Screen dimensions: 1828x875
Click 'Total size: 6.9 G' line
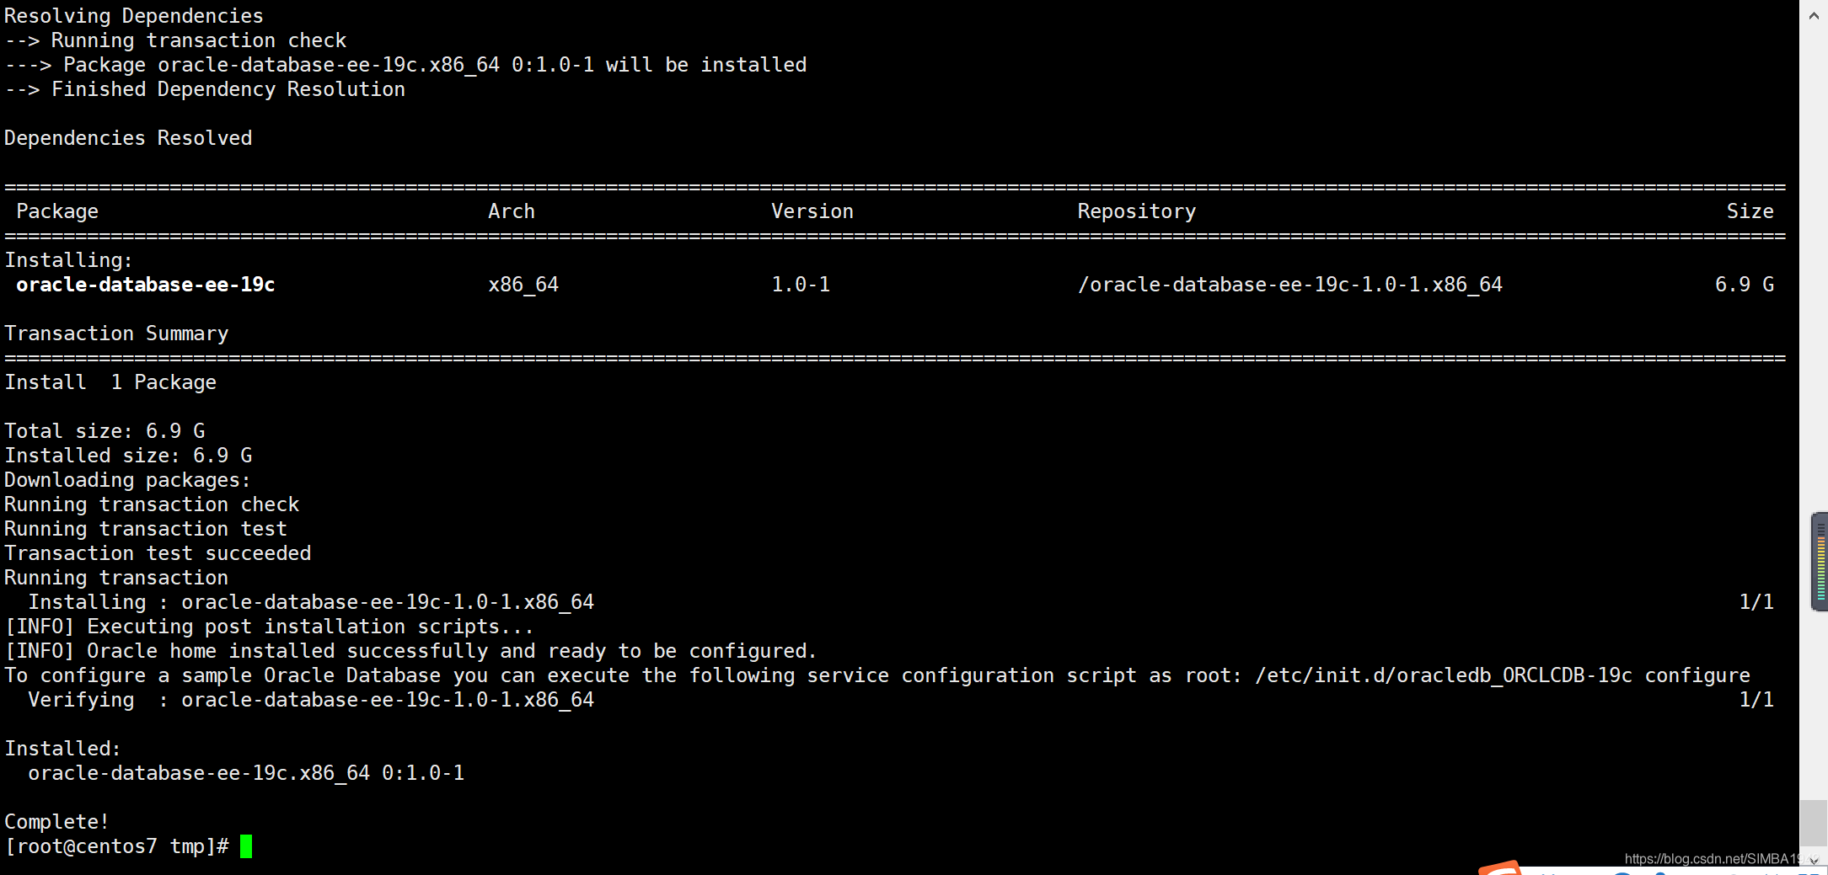(105, 431)
